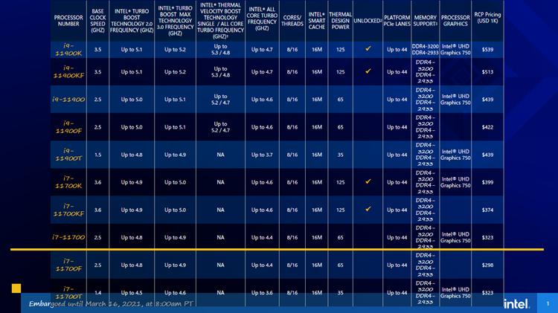Click the 'i9-11900T' processor name
This screenshot has width=558, height=313.
point(68,155)
